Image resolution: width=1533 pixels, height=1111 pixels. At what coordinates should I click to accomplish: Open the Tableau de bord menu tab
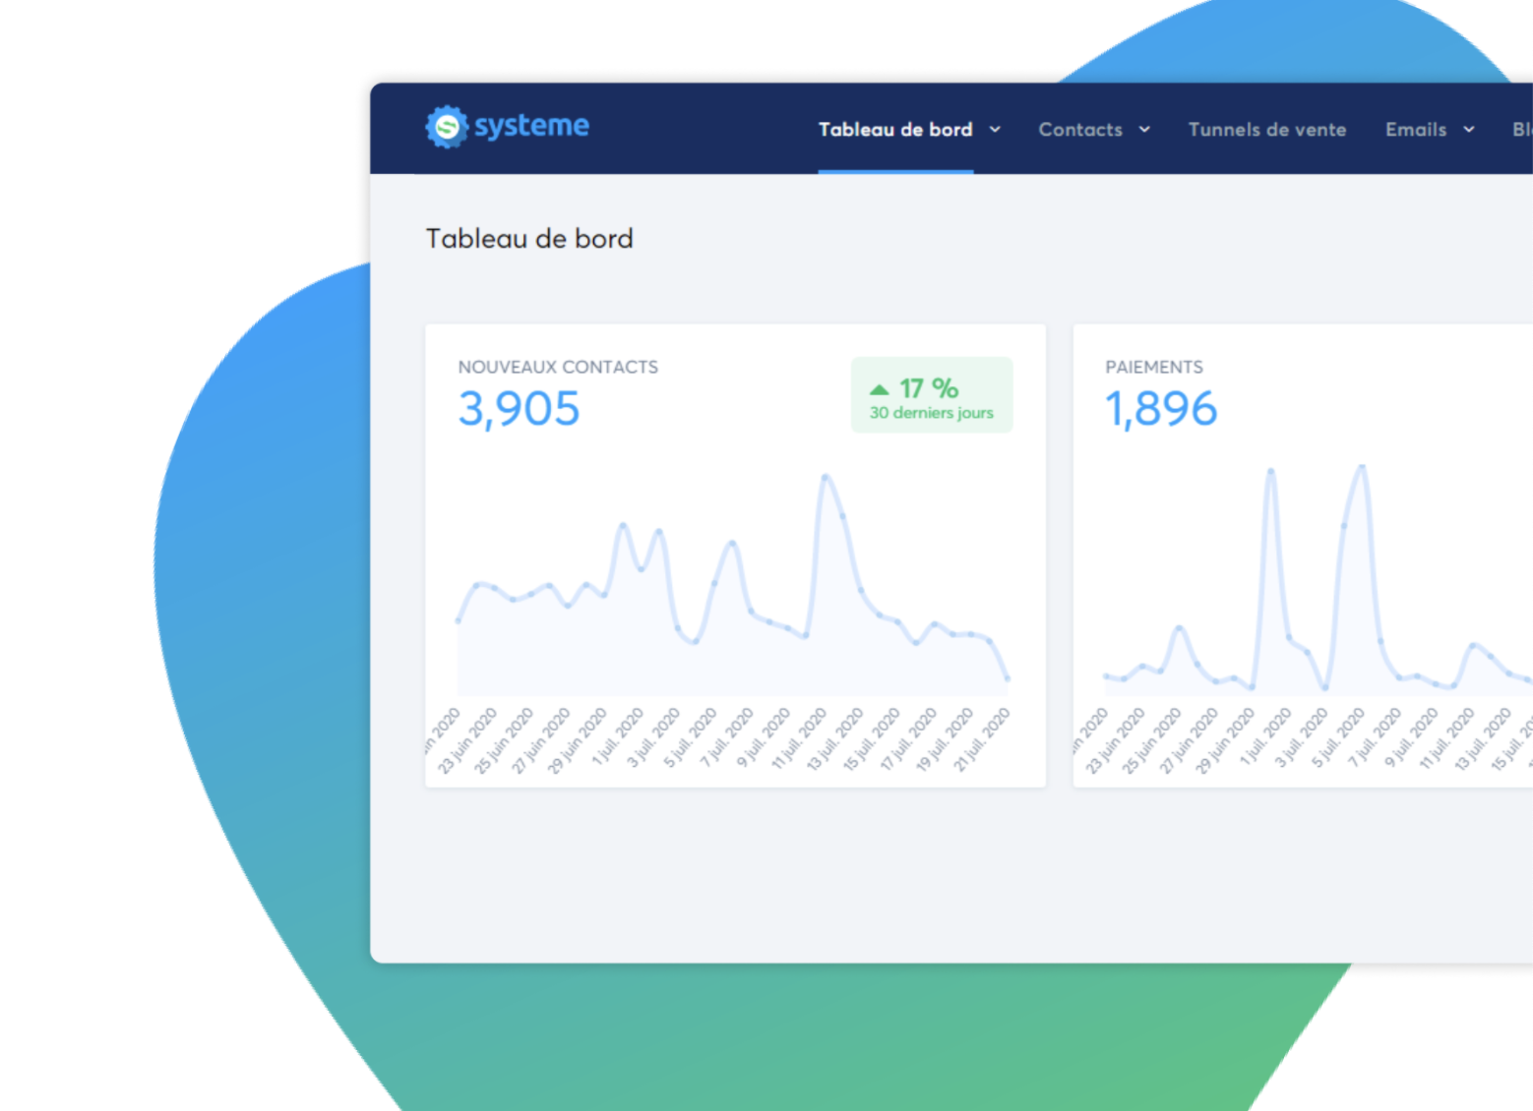[x=895, y=130]
